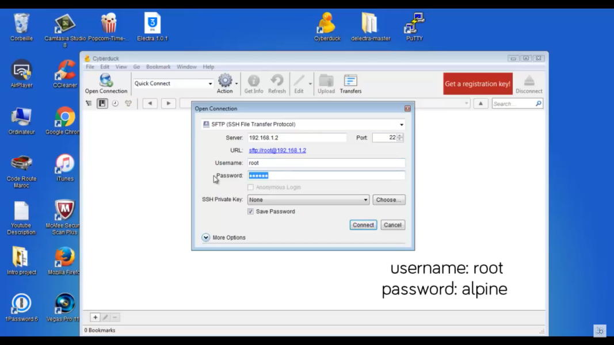Add a new bookmark with plus button

click(x=95, y=317)
